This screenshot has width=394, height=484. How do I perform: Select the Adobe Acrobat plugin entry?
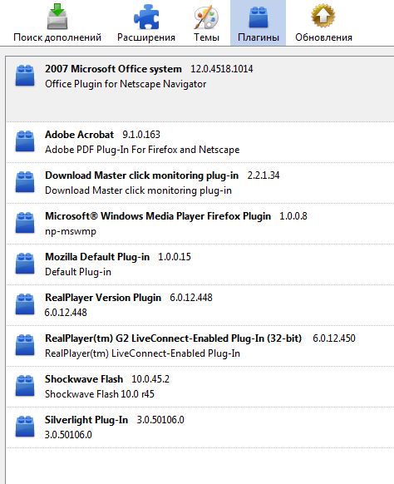point(200,142)
